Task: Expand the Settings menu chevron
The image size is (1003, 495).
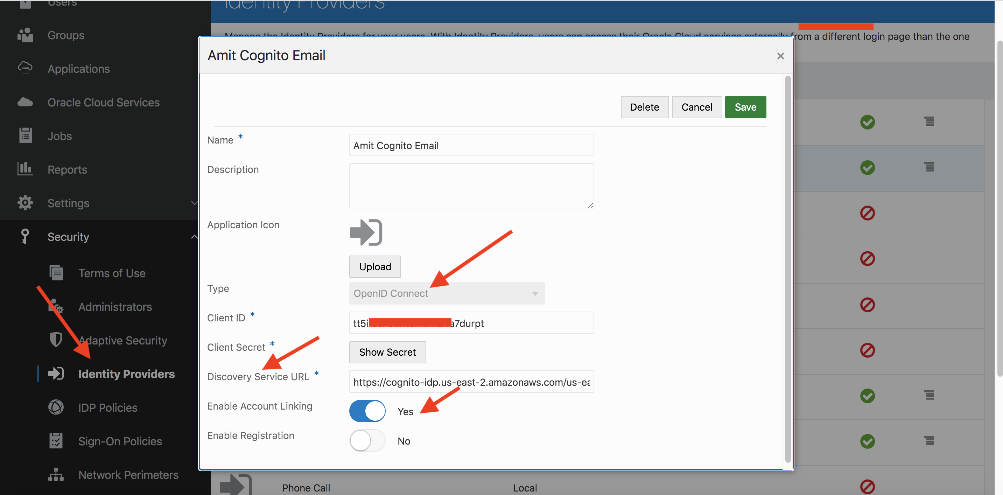Action: pyautogui.click(x=194, y=203)
